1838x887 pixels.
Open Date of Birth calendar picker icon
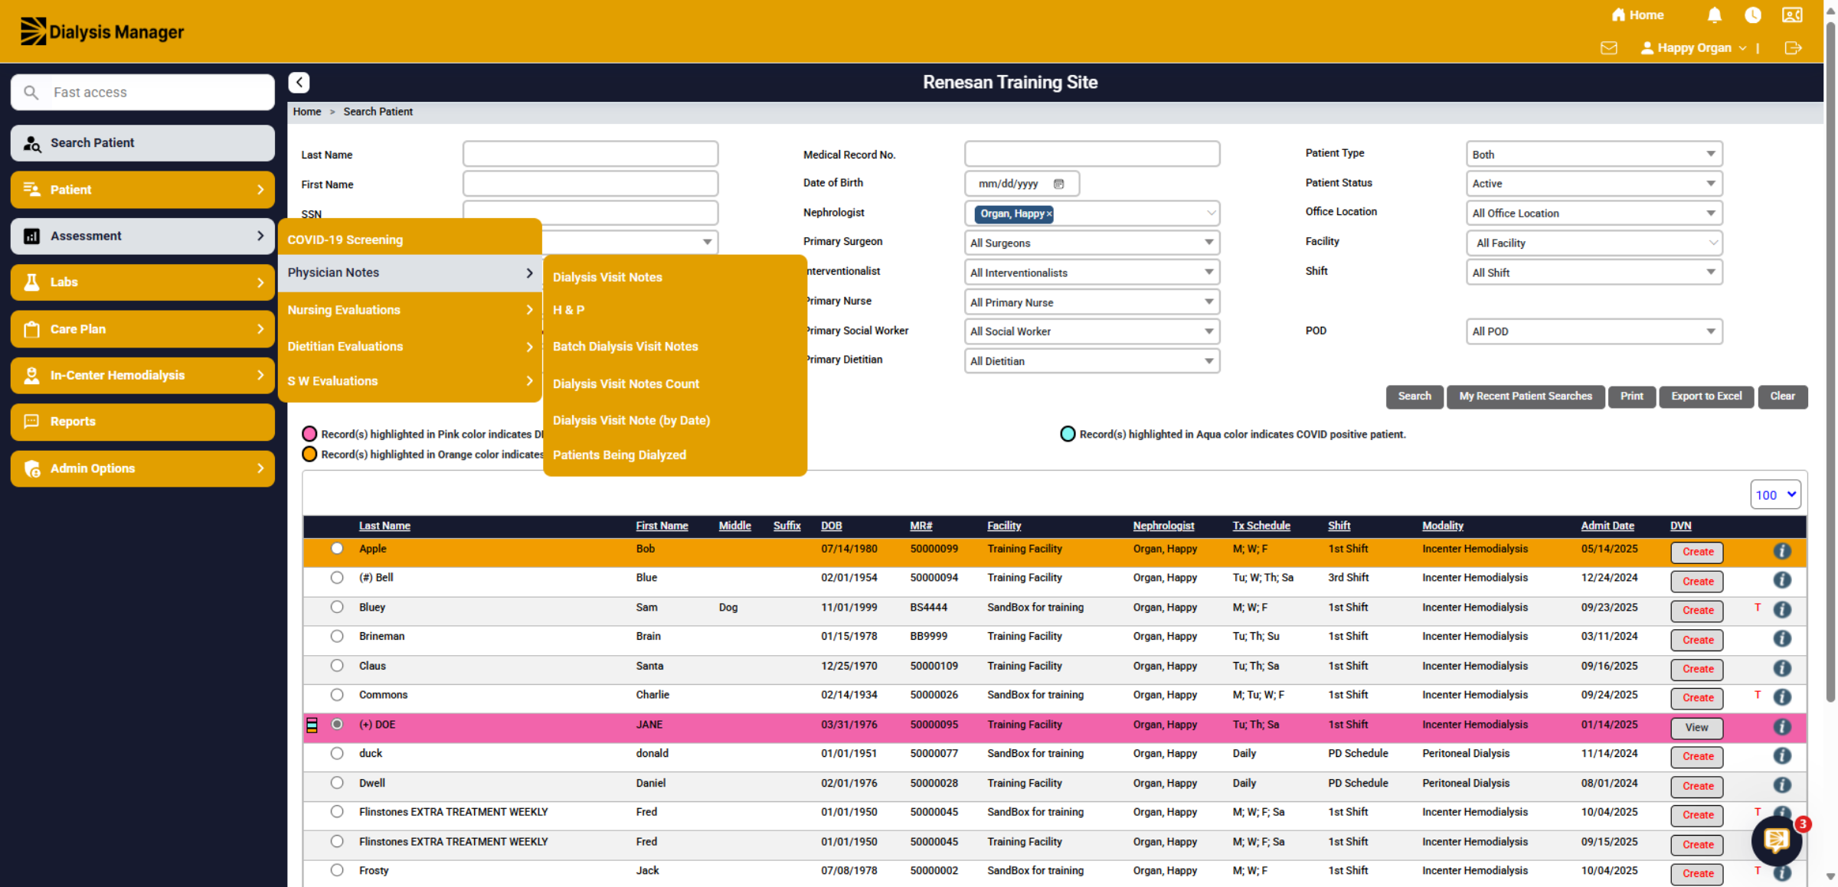pyautogui.click(x=1058, y=184)
